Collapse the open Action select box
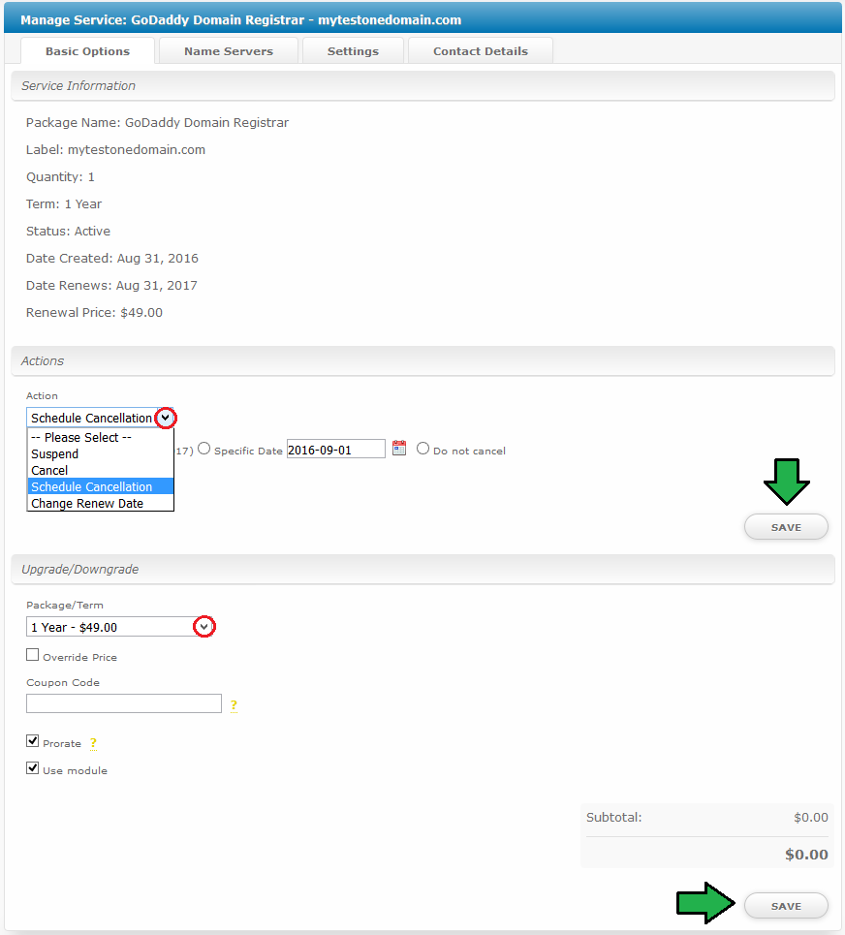845x935 pixels. tap(100, 418)
